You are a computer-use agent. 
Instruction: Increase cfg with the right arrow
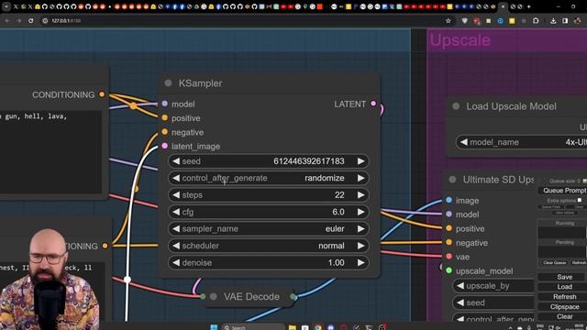(360, 212)
